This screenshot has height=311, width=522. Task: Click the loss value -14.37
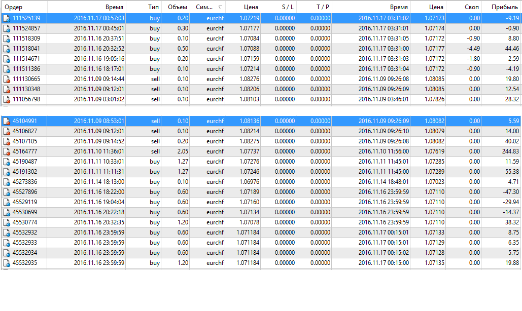tap(511, 212)
